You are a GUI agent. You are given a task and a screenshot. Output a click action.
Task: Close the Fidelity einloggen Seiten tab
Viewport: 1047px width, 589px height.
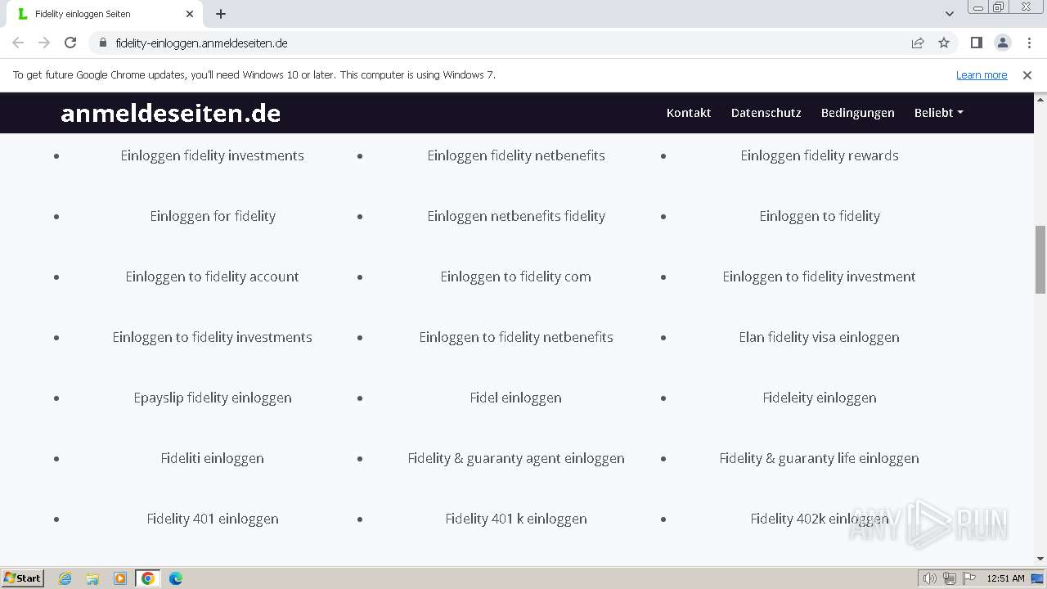point(190,14)
